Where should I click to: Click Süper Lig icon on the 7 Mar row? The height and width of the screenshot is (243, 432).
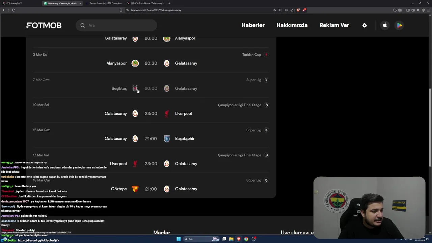pyautogui.click(x=266, y=80)
